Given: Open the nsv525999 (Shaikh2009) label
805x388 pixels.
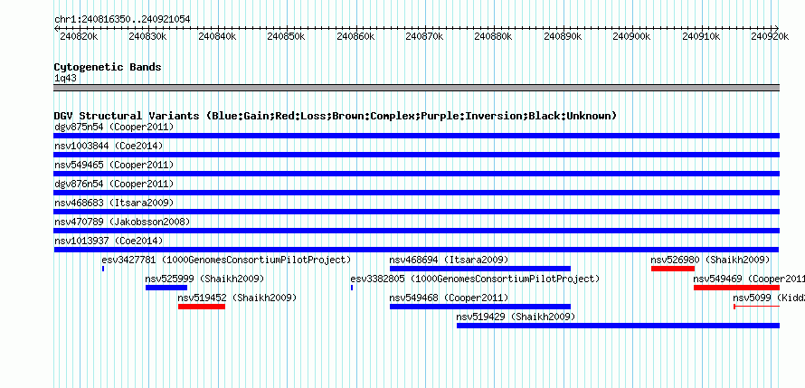Looking at the screenshot, I should tap(204, 279).
